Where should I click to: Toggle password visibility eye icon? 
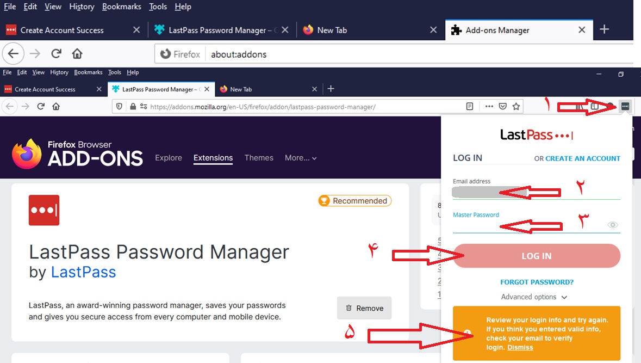point(612,225)
